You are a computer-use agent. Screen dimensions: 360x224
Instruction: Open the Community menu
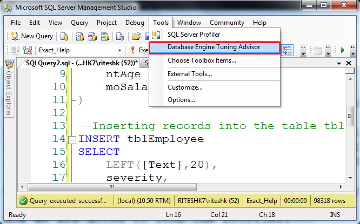(x=227, y=23)
